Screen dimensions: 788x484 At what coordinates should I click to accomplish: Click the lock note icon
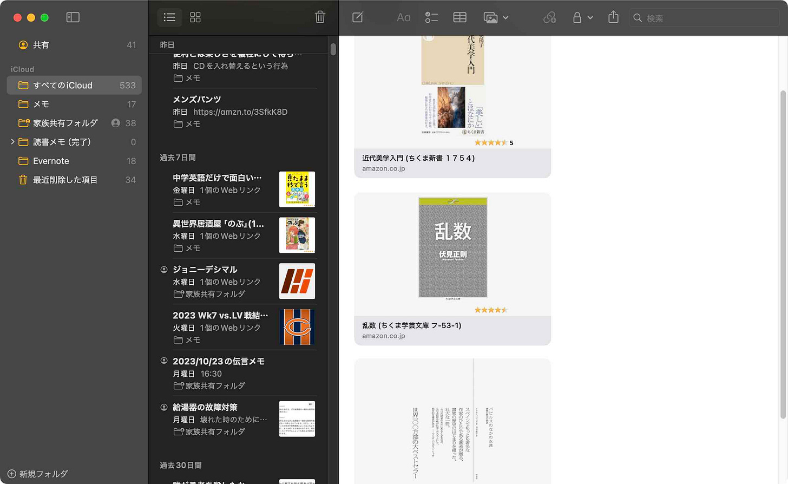coord(577,17)
